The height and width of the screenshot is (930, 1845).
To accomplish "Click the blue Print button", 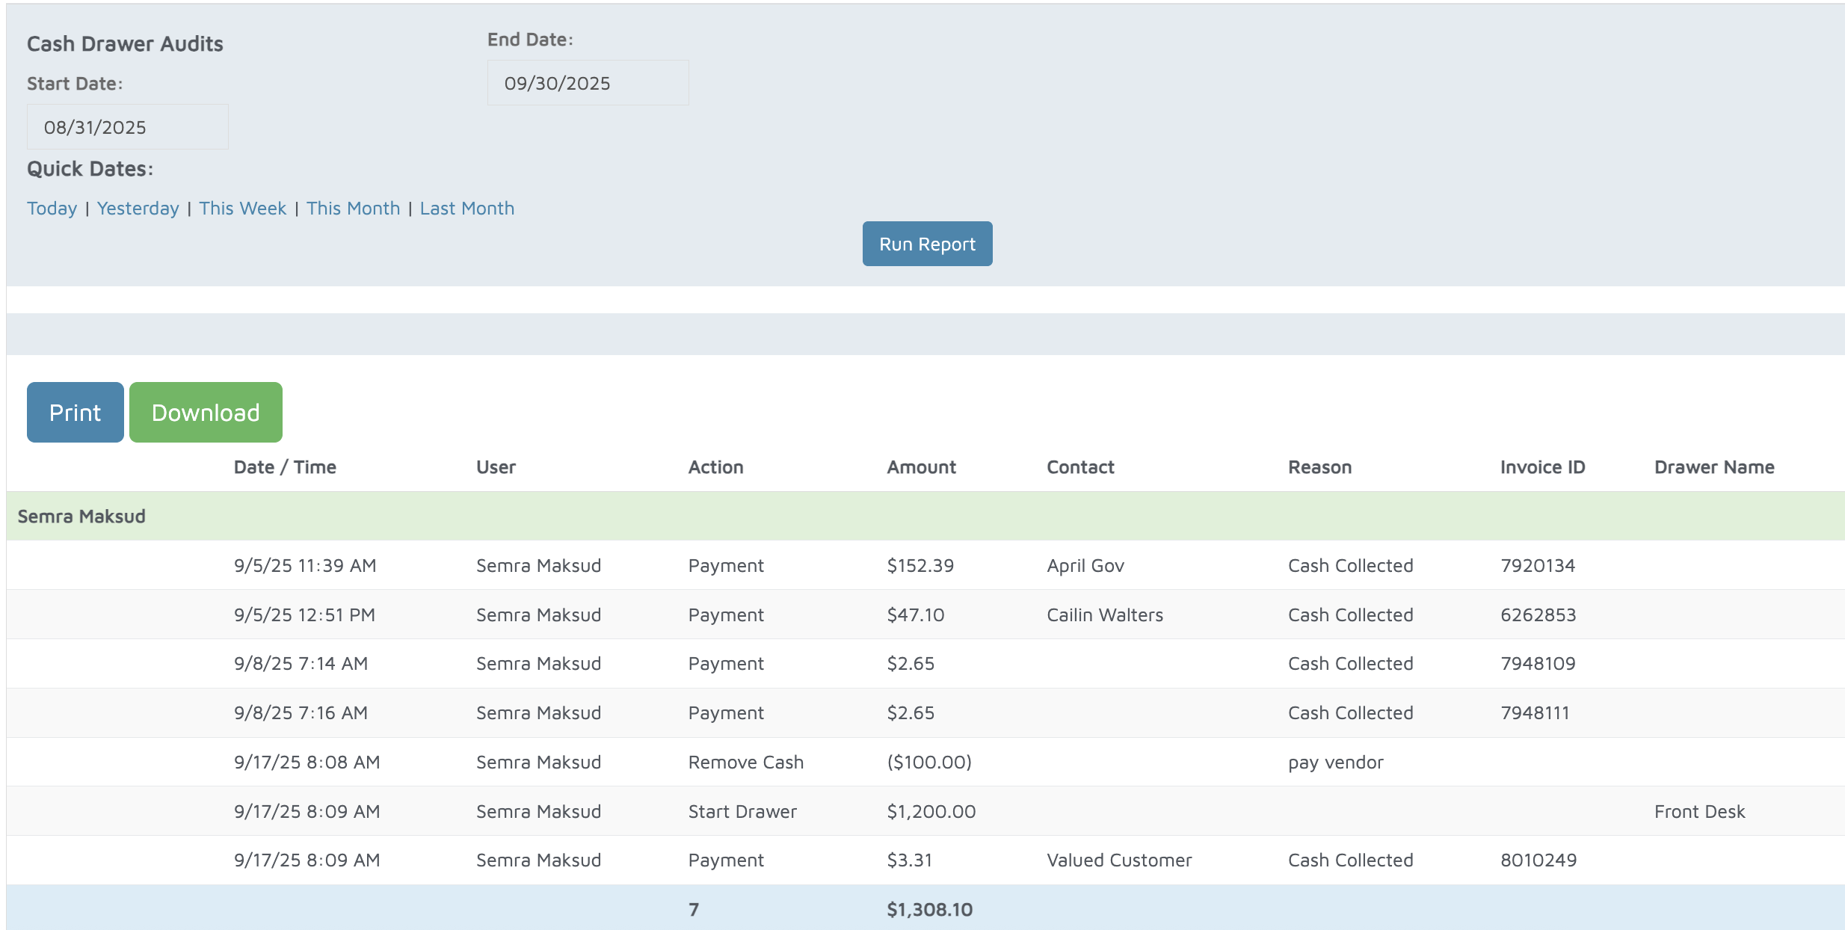I will 75,412.
